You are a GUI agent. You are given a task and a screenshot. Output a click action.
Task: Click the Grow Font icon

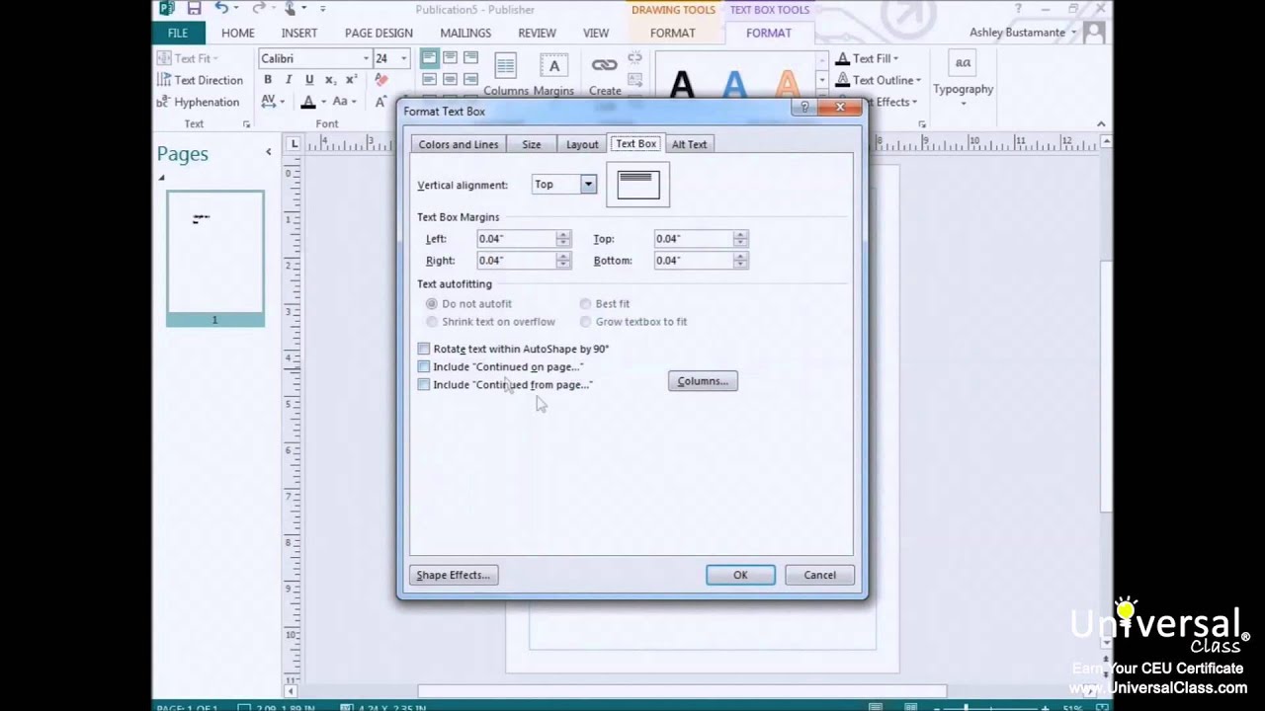click(x=381, y=102)
